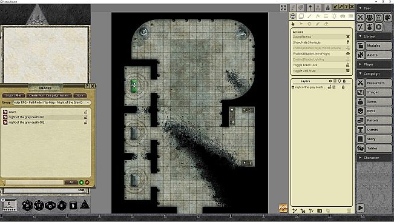The image size is (394, 222).
Task: Switch to the fx effects tab
Action: coord(318,16)
